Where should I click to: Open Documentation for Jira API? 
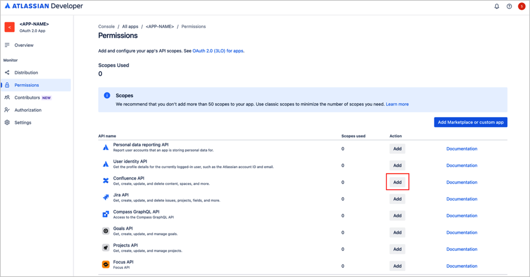(x=462, y=199)
